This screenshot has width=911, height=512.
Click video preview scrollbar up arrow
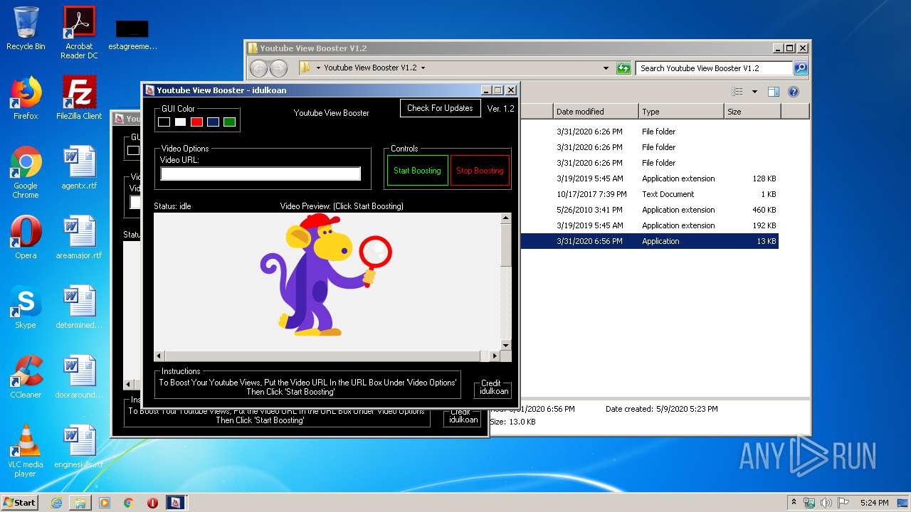click(505, 218)
